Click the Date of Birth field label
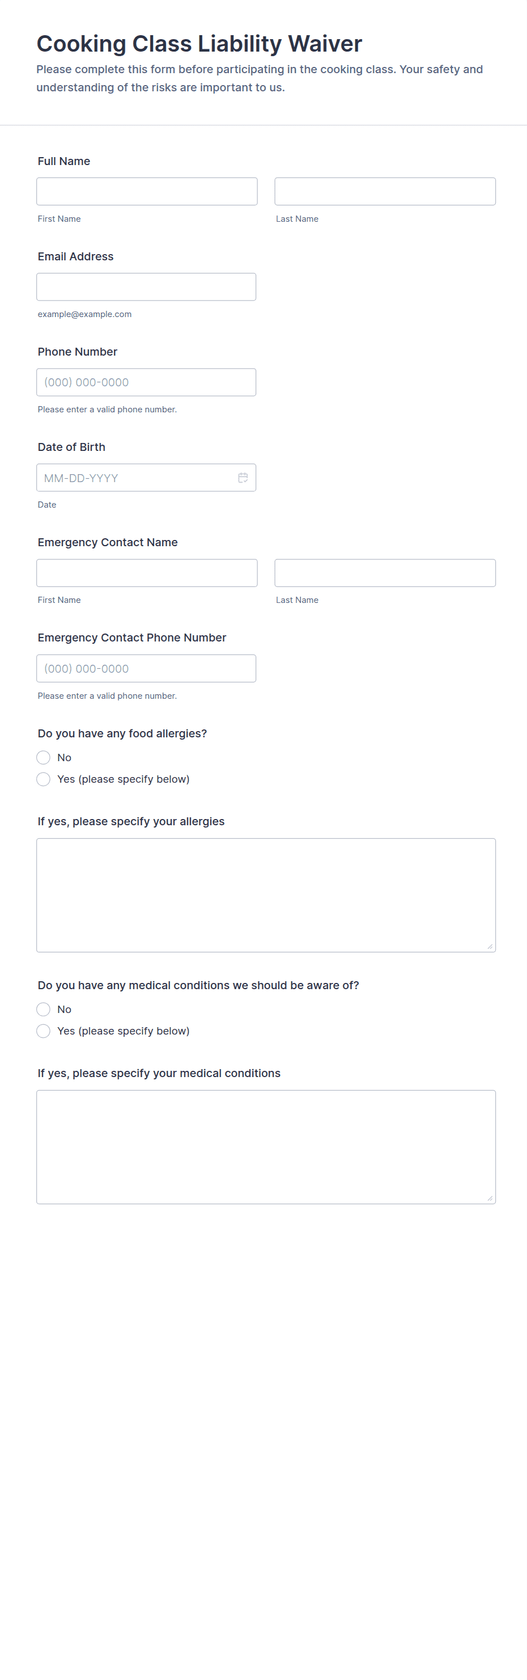Image resolution: width=527 pixels, height=1680 pixels. click(x=71, y=447)
